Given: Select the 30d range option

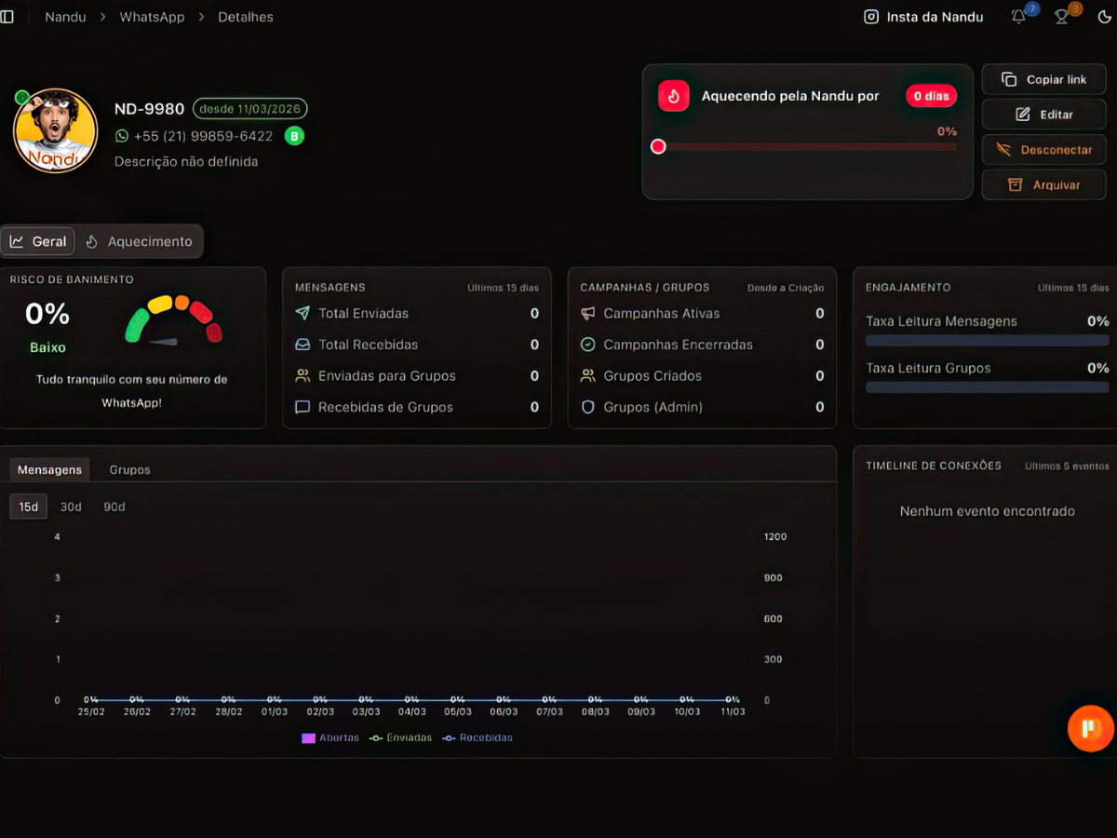Looking at the screenshot, I should [x=71, y=507].
